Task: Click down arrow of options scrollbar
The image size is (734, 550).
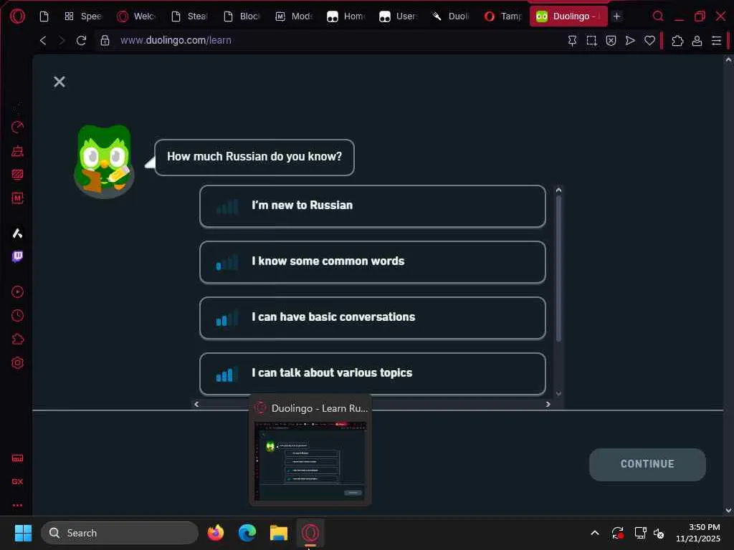Action: point(558,394)
